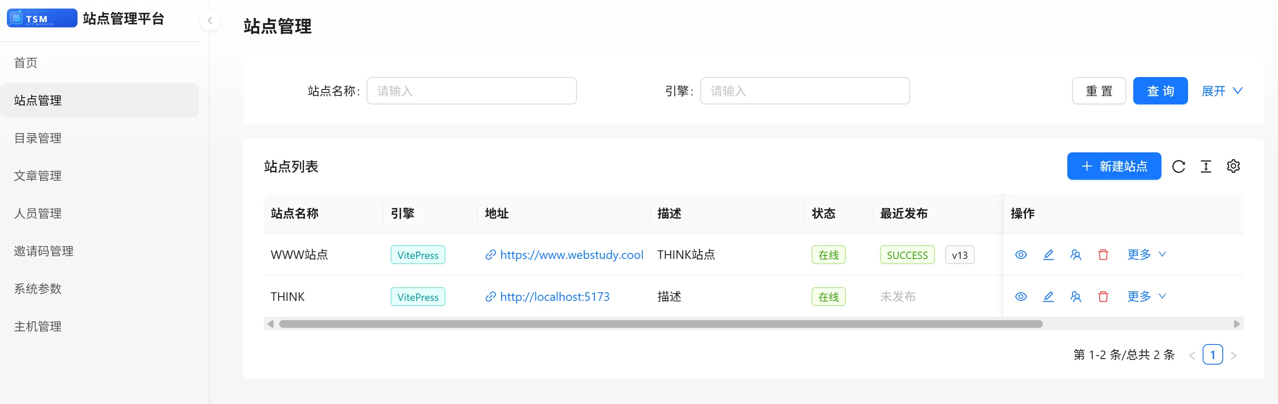Click the 重置 button
The image size is (1278, 404).
pyautogui.click(x=1099, y=91)
